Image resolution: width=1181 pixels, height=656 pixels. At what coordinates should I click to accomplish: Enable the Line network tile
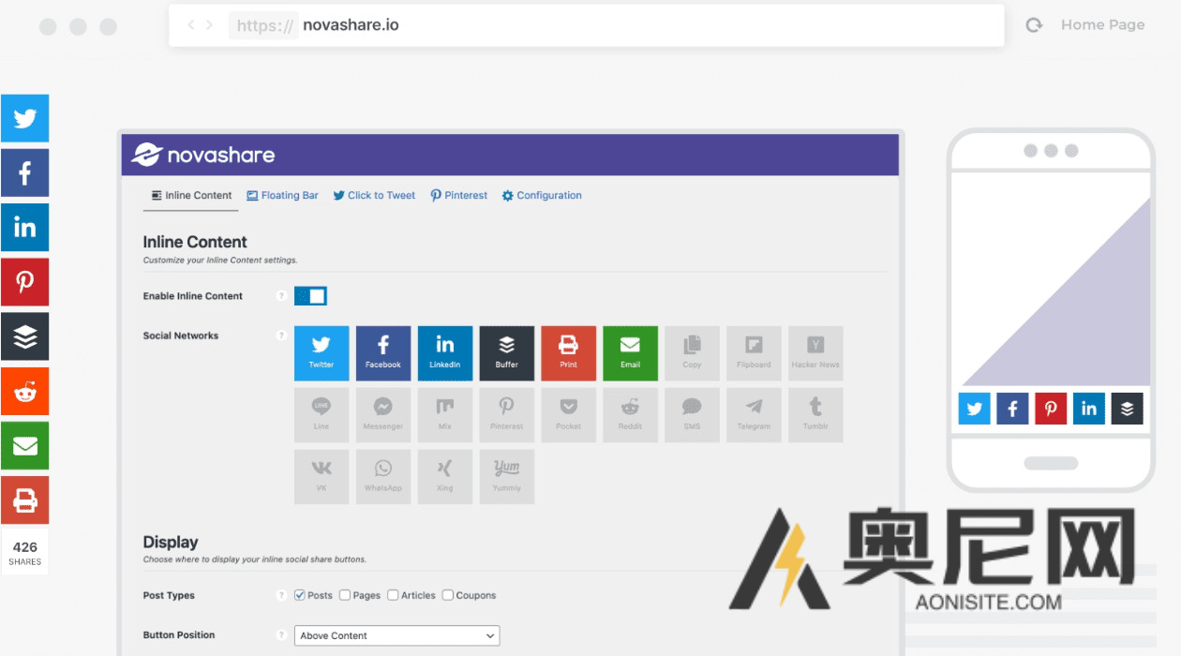[x=321, y=415]
